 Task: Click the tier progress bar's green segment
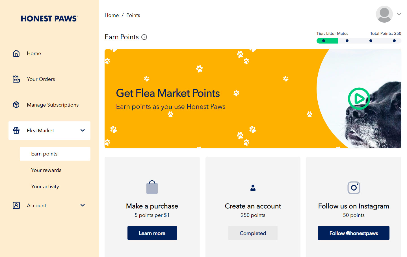pyautogui.click(x=327, y=41)
